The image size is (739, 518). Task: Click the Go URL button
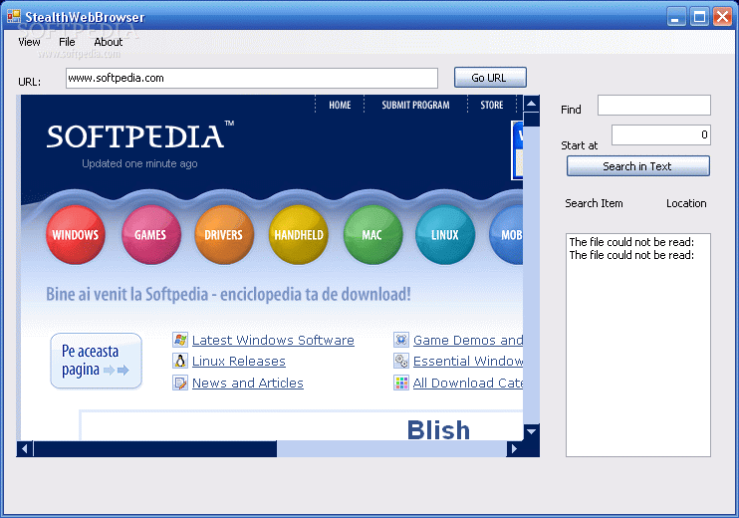click(x=490, y=78)
